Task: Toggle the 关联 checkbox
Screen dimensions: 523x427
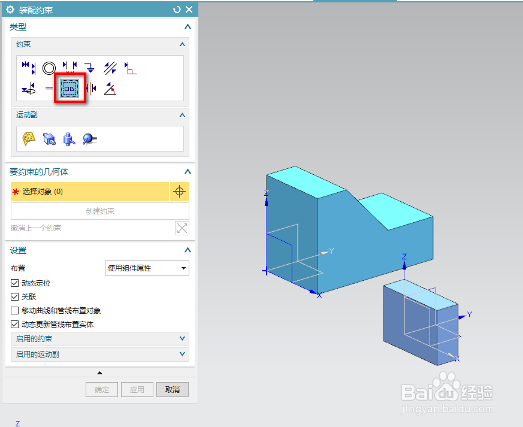Action: point(14,296)
